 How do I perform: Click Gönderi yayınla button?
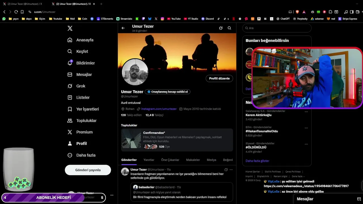[x=88, y=170]
